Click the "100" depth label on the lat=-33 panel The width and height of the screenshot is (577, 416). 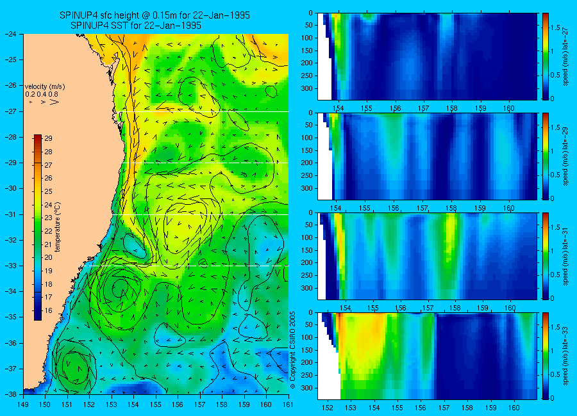306,337
